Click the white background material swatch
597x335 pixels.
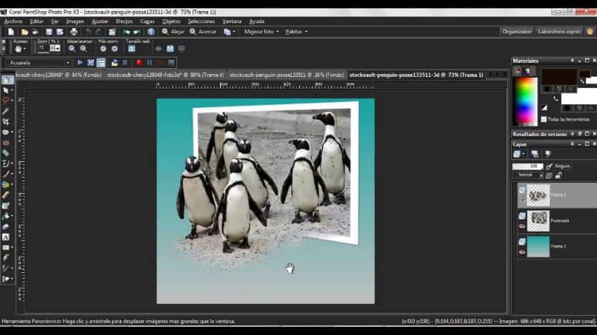[x=578, y=98]
